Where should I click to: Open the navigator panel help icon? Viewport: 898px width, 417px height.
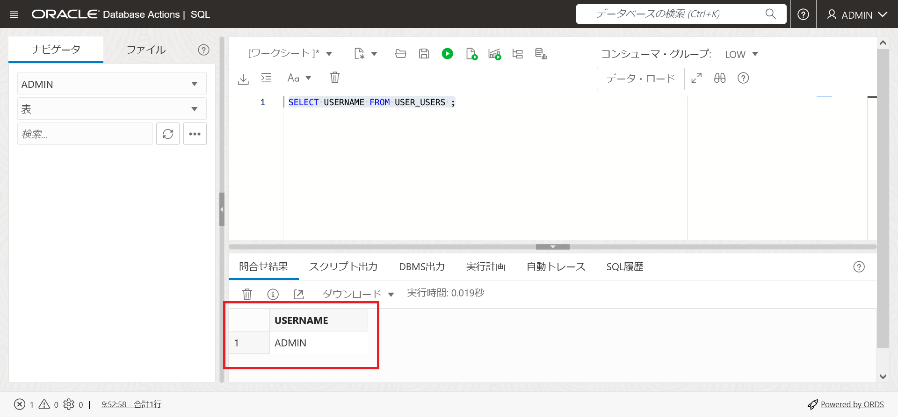click(x=203, y=50)
